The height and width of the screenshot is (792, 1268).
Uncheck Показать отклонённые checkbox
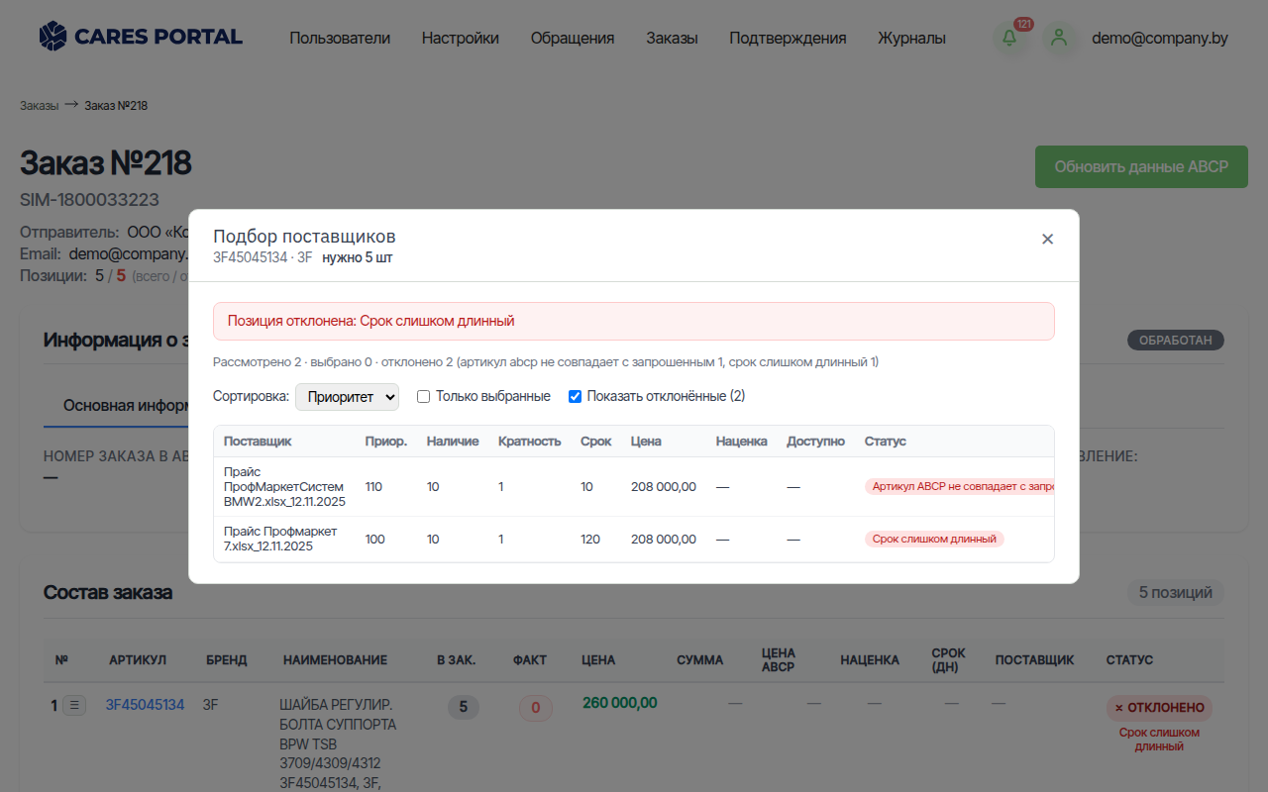click(575, 396)
